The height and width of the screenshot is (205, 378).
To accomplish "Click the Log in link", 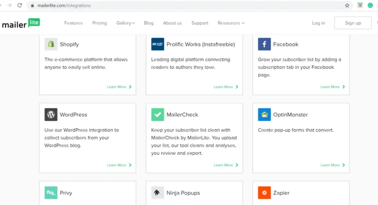I will tap(318, 23).
